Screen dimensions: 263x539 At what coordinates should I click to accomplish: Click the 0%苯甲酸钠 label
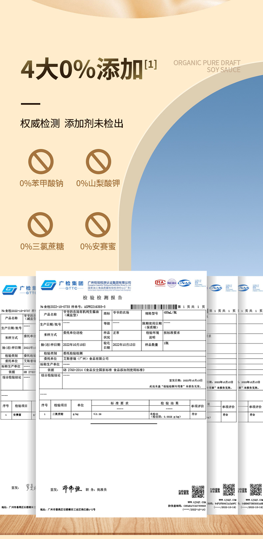click(x=41, y=183)
